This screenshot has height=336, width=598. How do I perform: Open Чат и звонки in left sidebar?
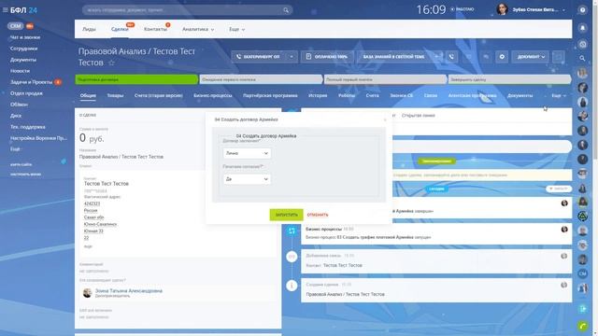[25, 37]
